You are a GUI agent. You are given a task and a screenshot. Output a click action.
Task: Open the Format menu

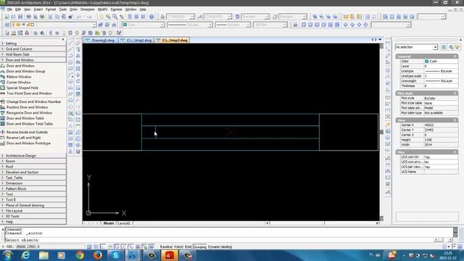(51, 9)
